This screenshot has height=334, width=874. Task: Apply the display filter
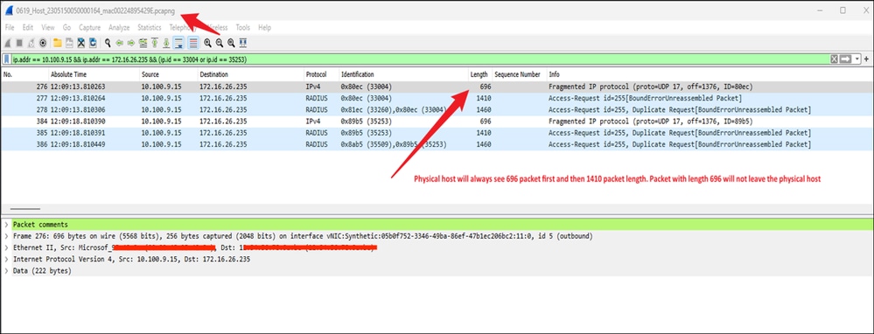(x=846, y=59)
